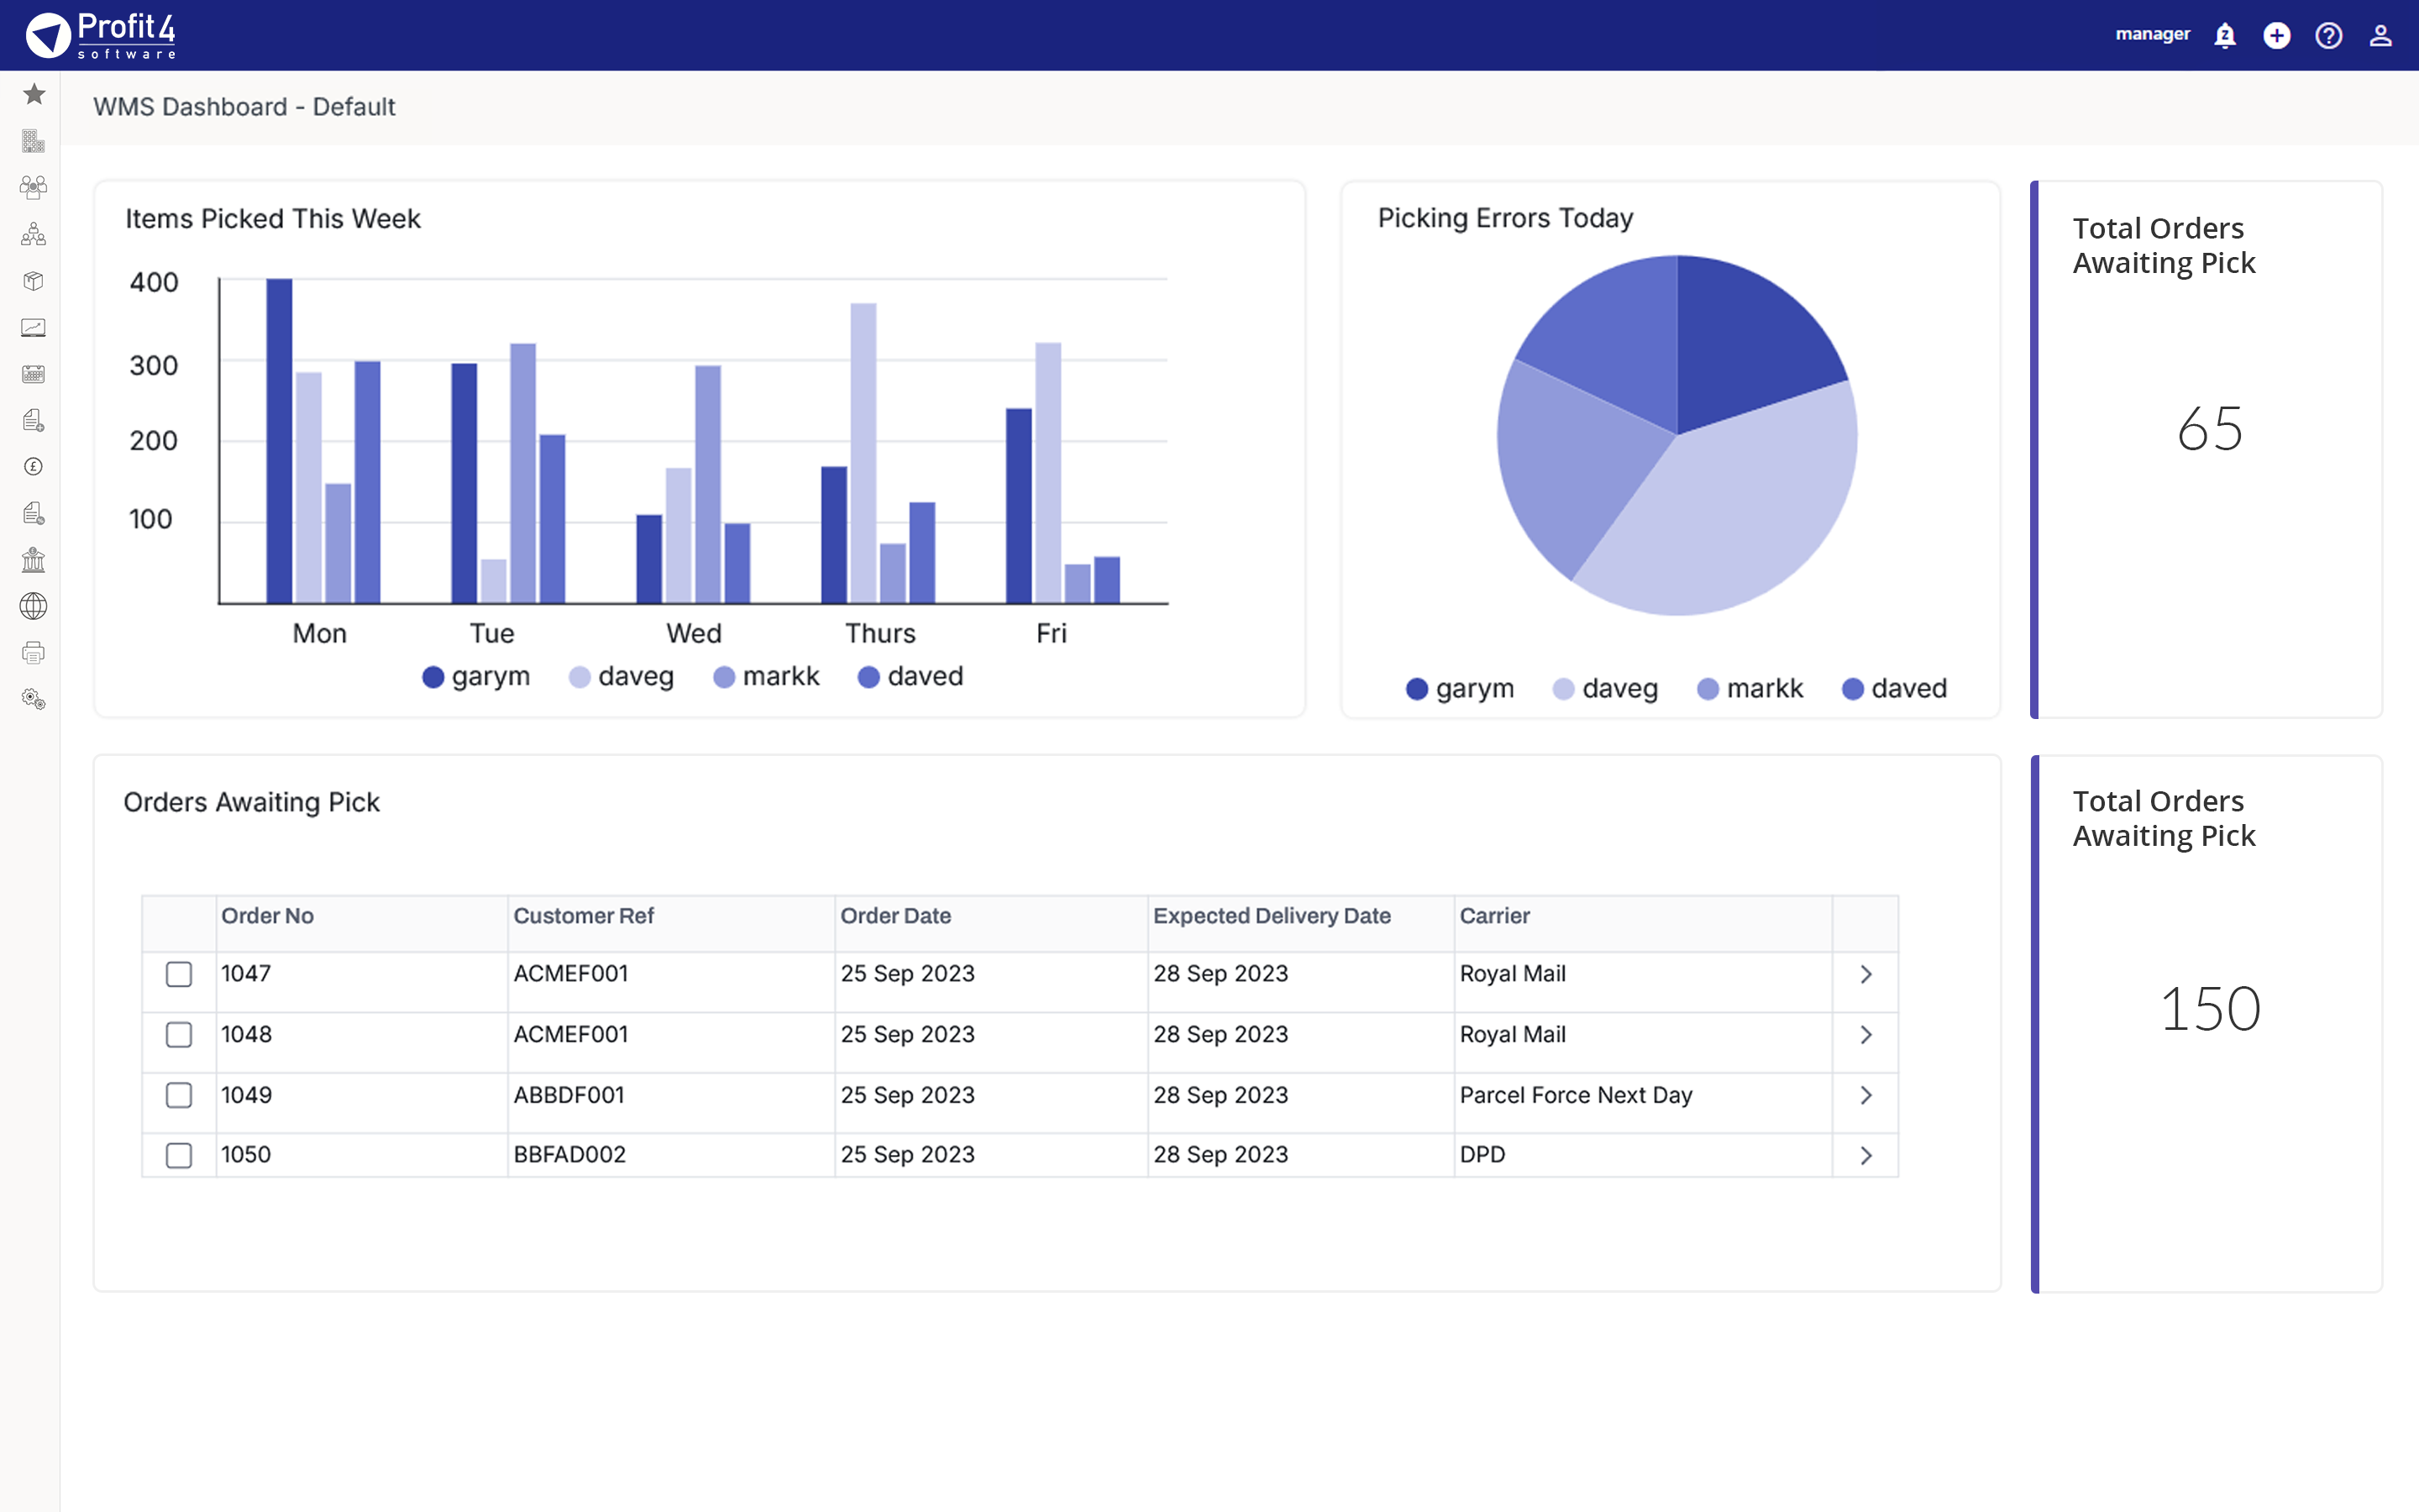The height and width of the screenshot is (1512, 2419).
Task: Click the globe icon in sidebar
Action: [x=34, y=606]
